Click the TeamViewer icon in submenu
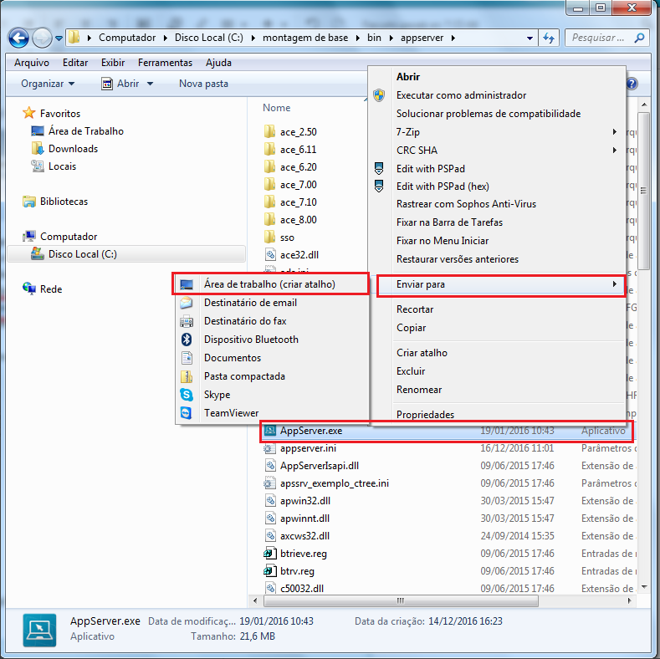 [187, 413]
